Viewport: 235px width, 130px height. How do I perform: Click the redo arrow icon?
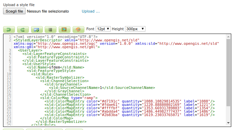23,30
